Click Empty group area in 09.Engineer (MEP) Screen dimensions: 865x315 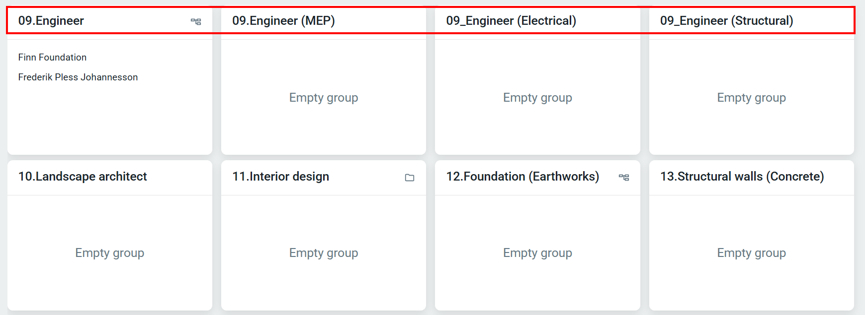coord(324,98)
